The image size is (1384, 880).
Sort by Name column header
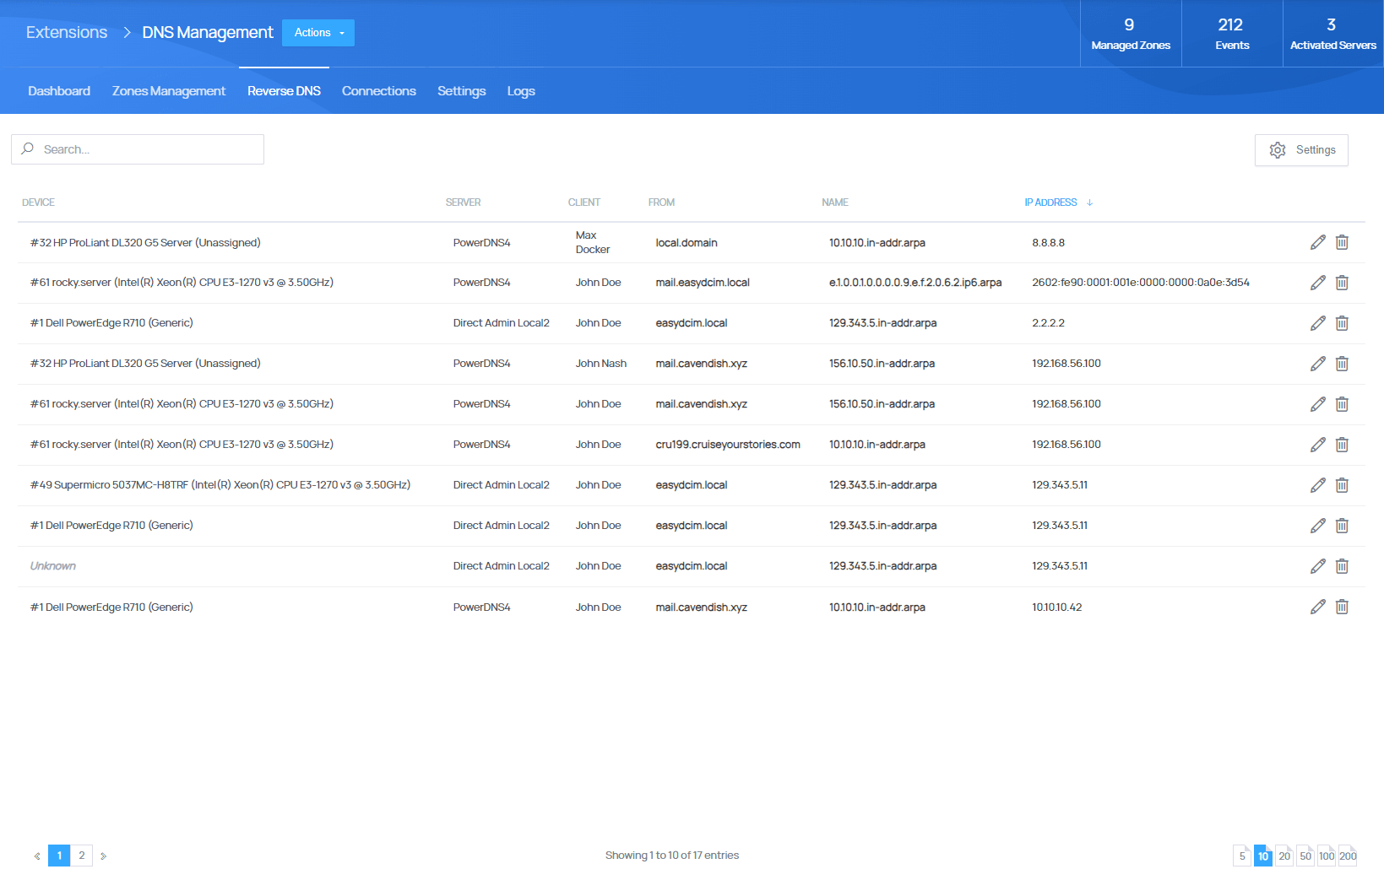[x=835, y=202]
